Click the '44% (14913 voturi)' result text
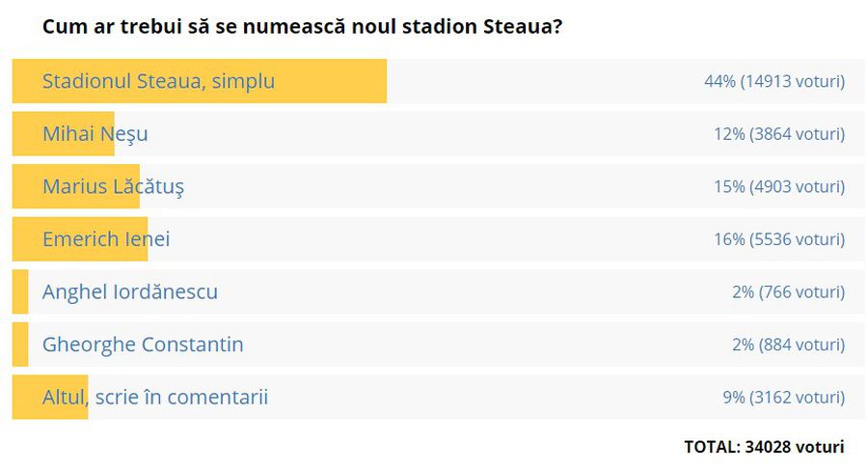This screenshot has width=868, height=470. (774, 81)
